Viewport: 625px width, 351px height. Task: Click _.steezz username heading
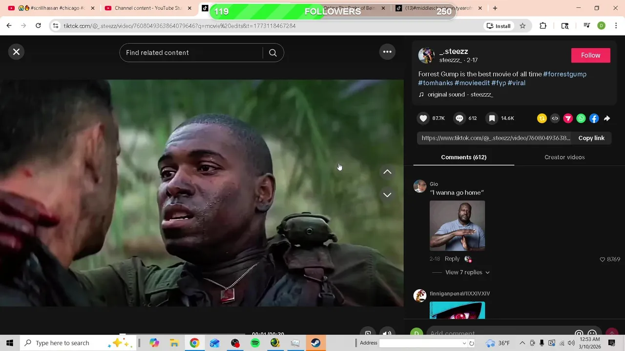(x=454, y=51)
